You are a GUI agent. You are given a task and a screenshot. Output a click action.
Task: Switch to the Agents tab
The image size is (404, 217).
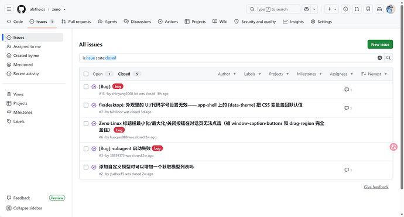pos(107,22)
